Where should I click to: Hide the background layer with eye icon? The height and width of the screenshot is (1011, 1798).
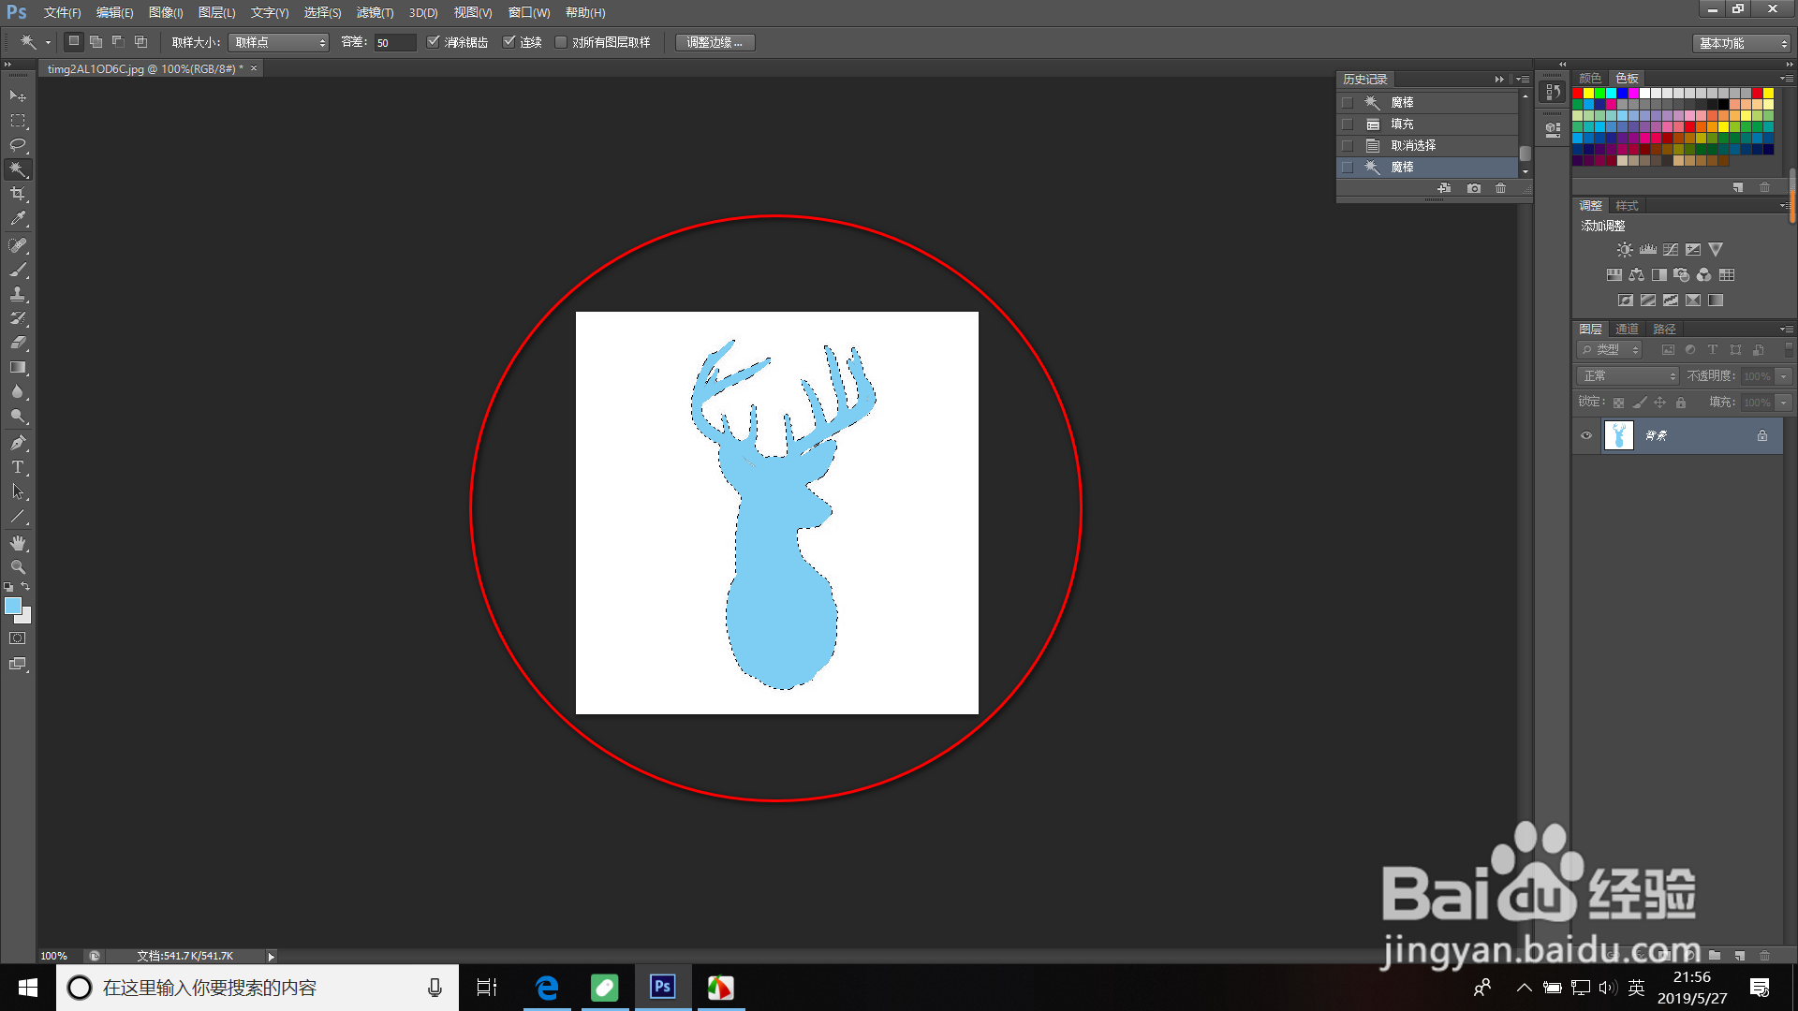[x=1586, y=435]
